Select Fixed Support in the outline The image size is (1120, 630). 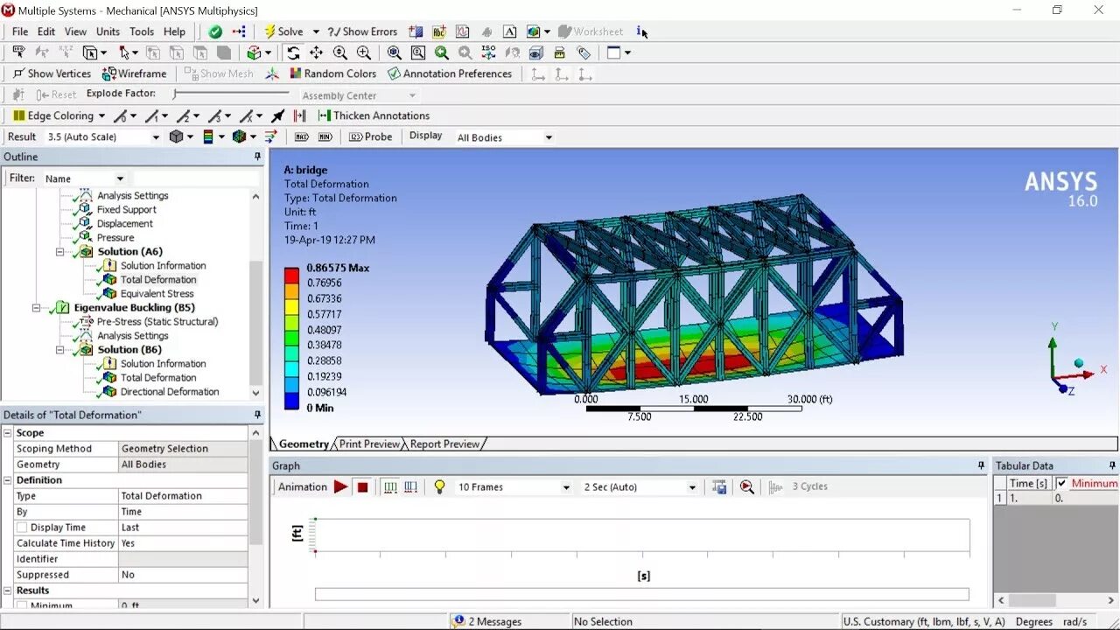point(127,210)
